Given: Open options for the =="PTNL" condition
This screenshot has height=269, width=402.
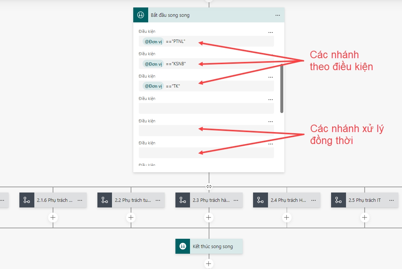Looking at the screenshot, I should pos(271,33).
